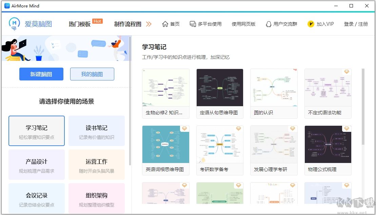Open the 圆的认识 template

(x=274, y=94)
